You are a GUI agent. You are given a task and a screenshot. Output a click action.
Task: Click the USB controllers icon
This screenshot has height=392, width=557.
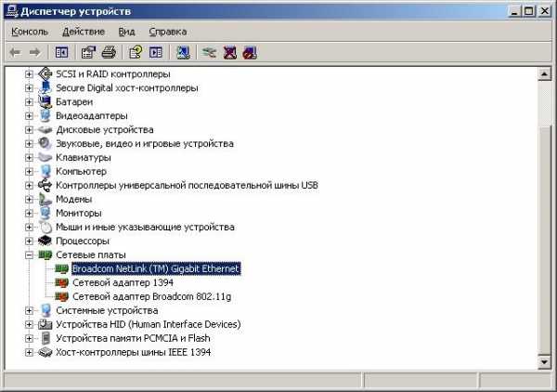[x=45, y=185]
